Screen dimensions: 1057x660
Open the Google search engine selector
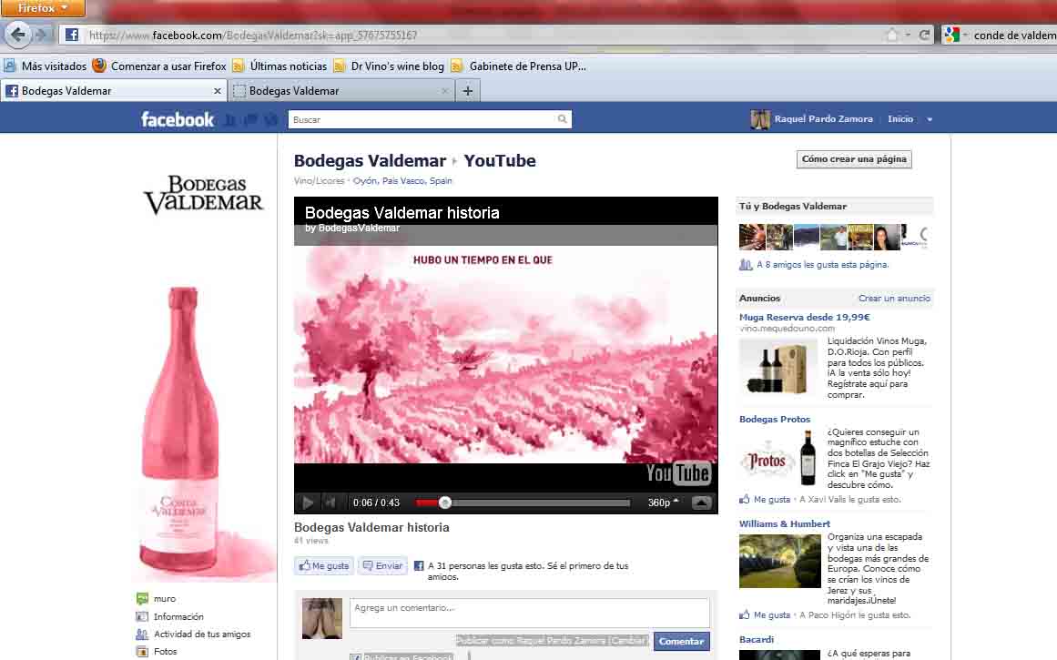(x=956, y=36)
